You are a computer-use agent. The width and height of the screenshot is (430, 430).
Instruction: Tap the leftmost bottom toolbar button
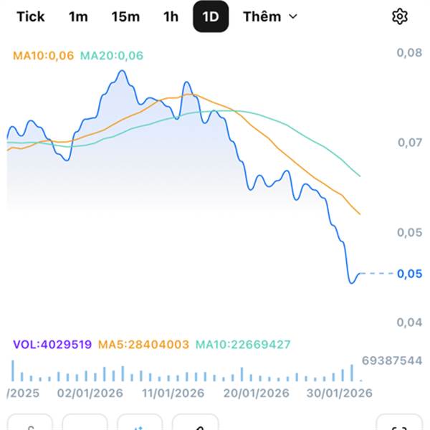click(x=30, y=424)
